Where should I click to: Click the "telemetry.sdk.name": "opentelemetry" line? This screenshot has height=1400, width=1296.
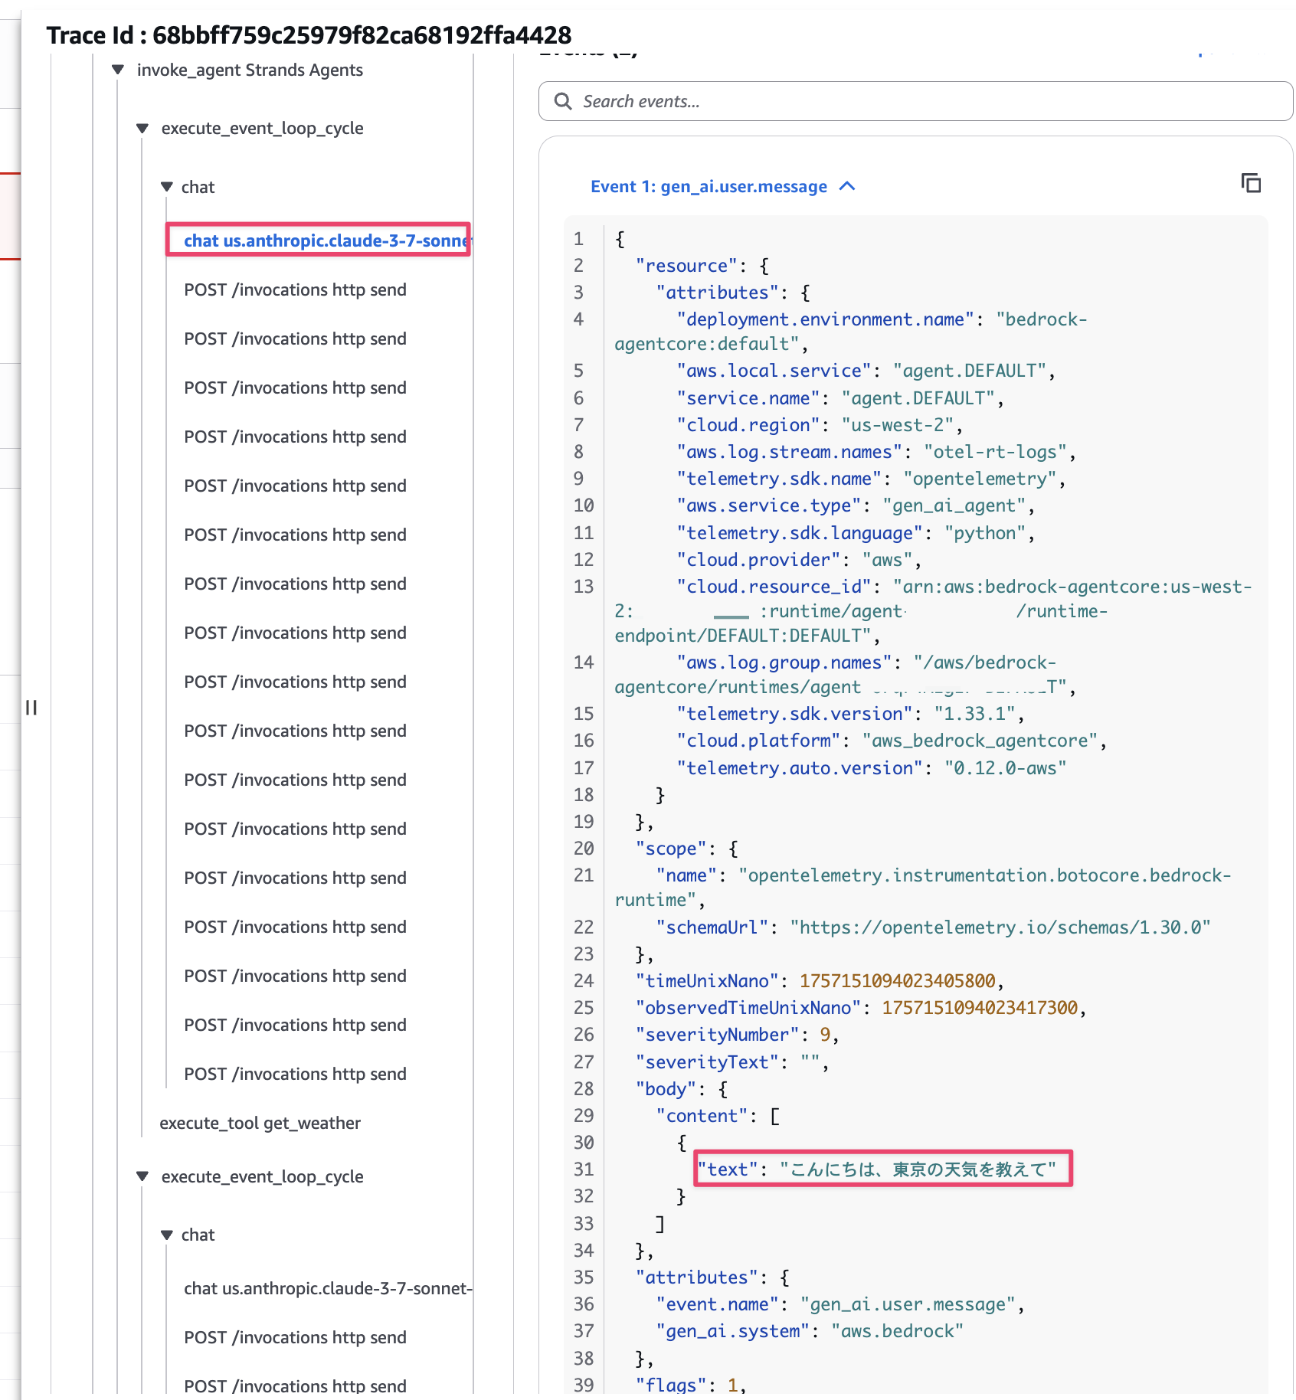click(x=871, y=479)
